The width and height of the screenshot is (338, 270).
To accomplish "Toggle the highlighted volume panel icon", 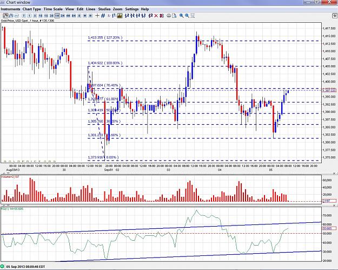I will [x=120, y=16].
